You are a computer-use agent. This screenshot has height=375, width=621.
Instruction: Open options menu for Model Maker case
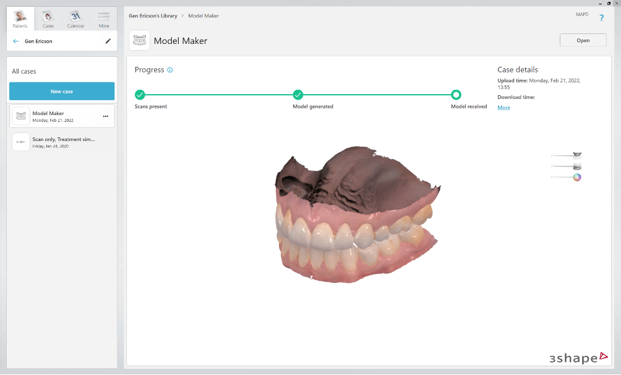(x=106, y=116)
